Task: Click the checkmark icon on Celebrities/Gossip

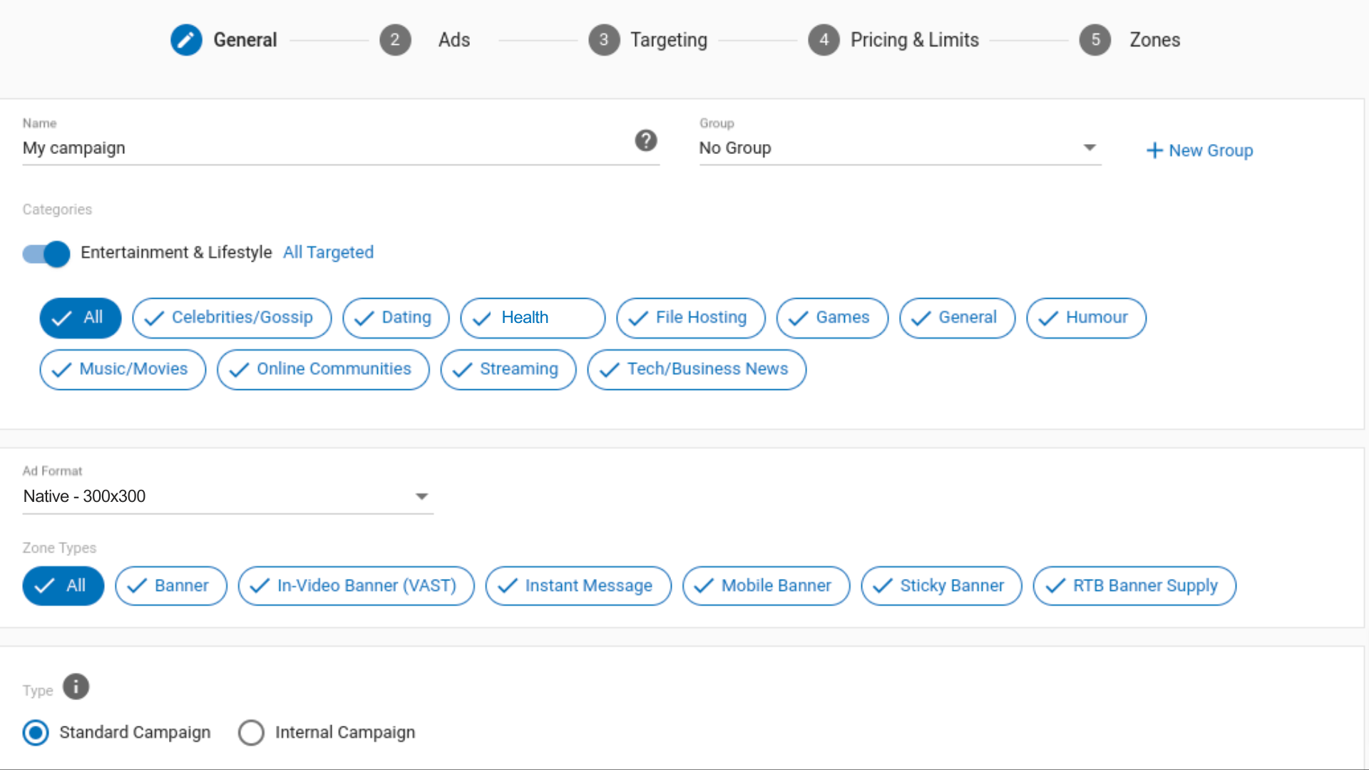Action: (x=153, y=317)
